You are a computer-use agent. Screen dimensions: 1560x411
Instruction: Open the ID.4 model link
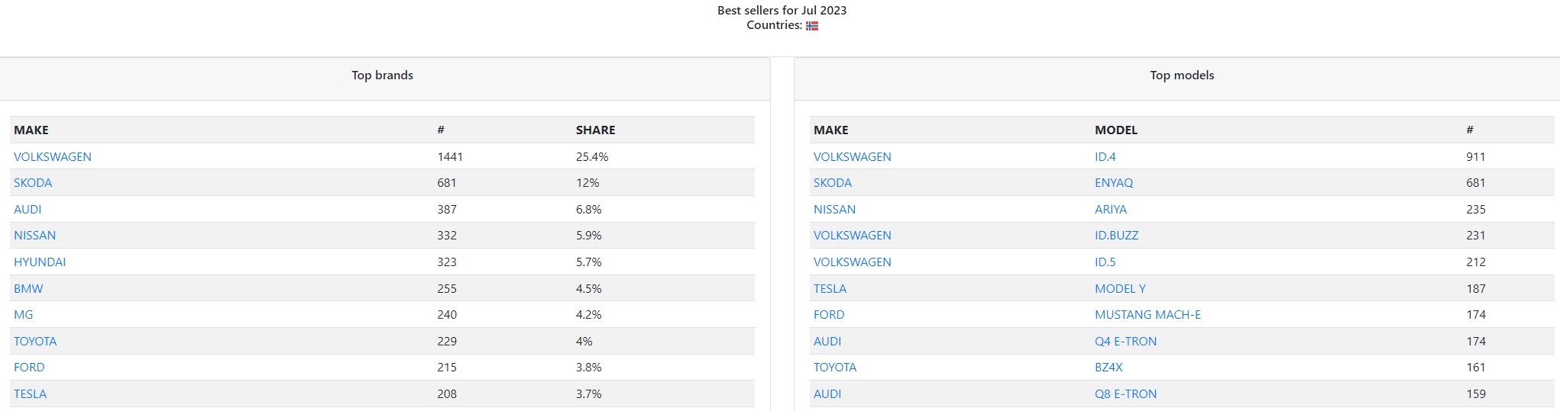click(1105, 157)
